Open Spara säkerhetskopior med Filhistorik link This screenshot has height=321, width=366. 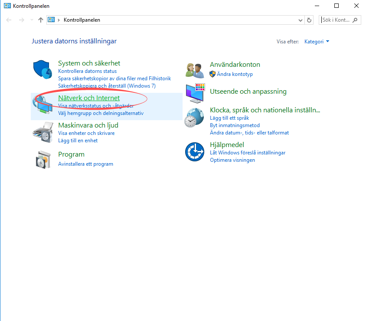(114, 79)
